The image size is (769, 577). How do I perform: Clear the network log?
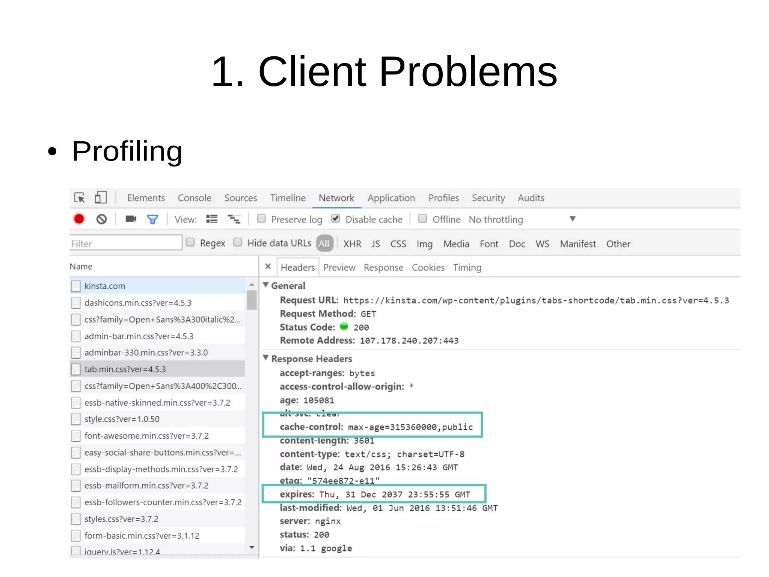(101, 219)
